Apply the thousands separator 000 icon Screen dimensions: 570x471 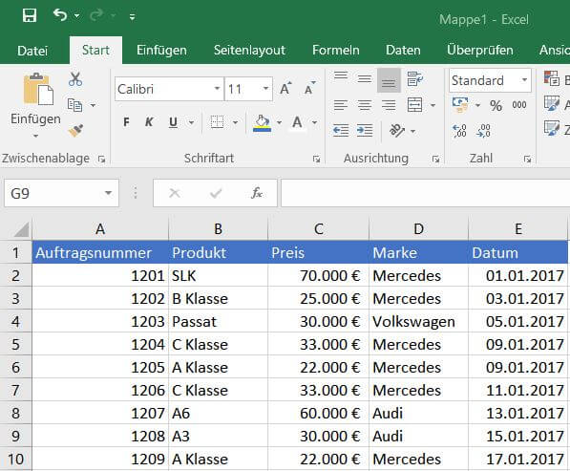519,105
